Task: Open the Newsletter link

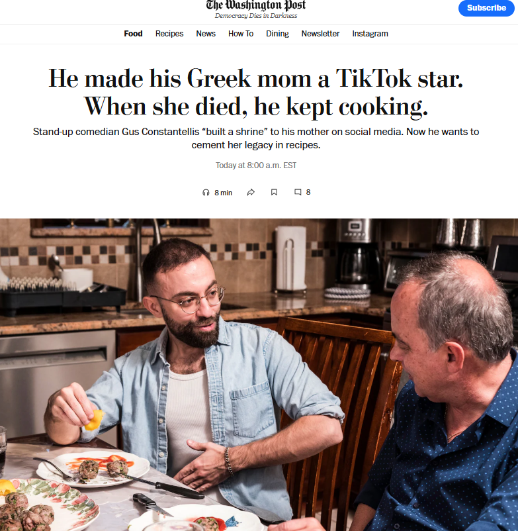Action: [x=320, y=34]
